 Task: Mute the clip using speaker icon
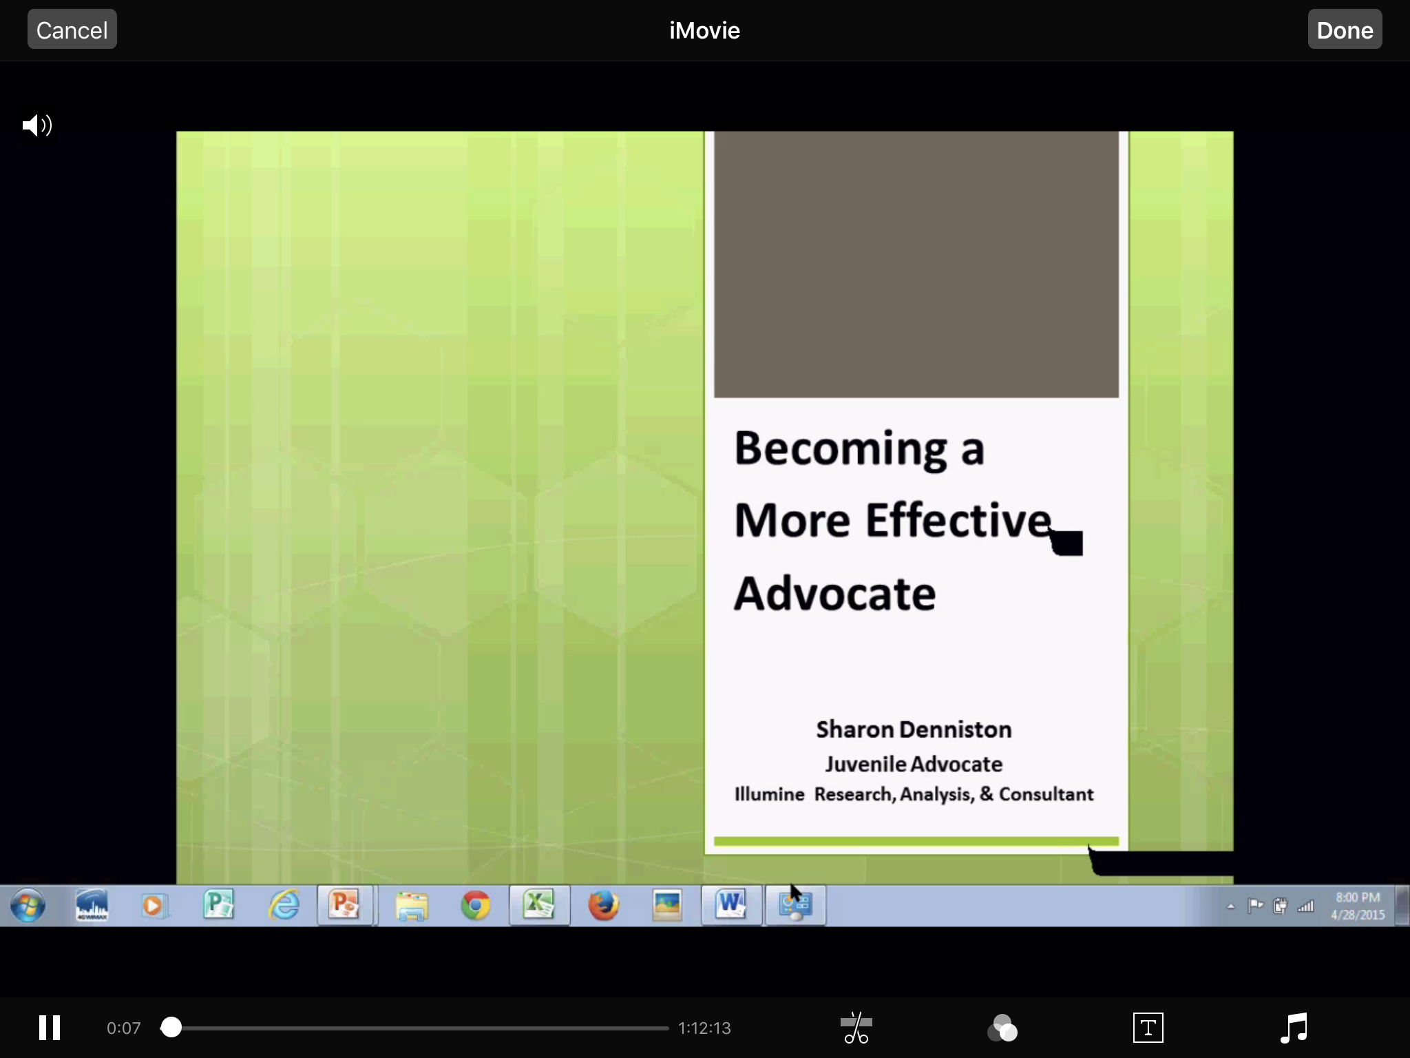[x=37, y=125]
